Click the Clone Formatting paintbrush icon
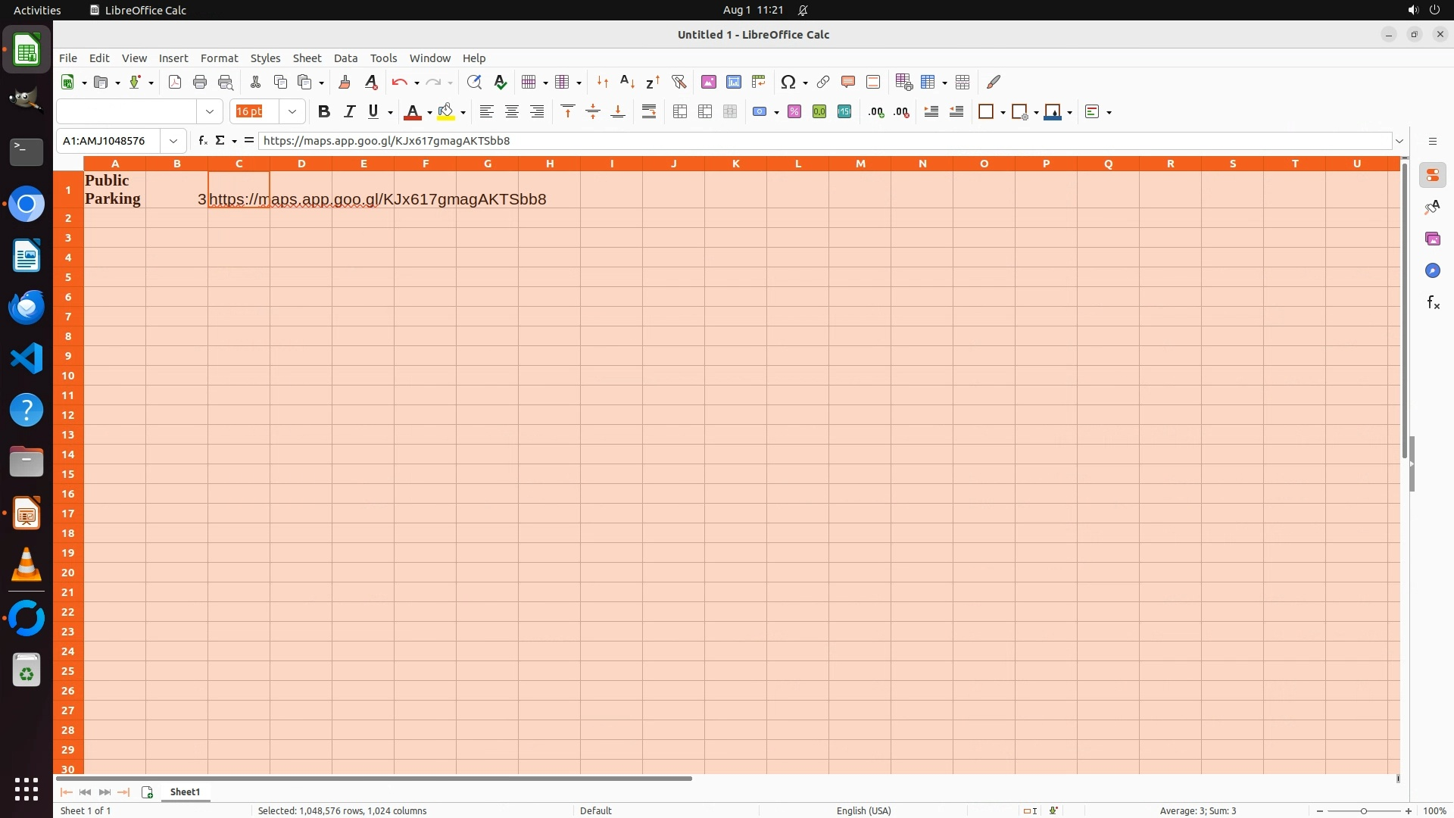 [345, 82]
